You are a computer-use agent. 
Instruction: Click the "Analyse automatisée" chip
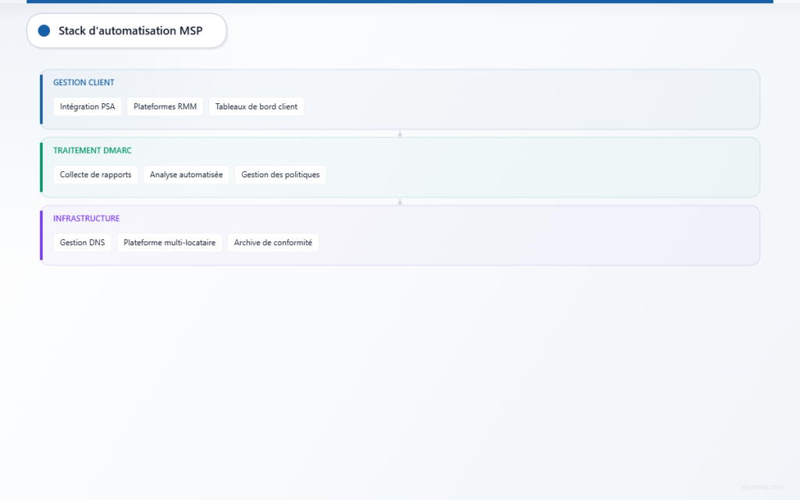186,174
